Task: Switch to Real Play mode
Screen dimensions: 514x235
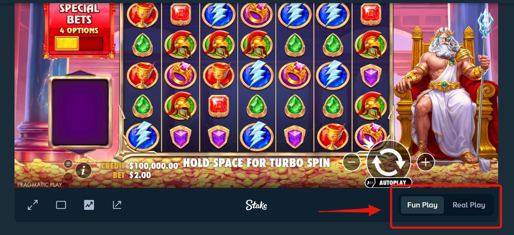Action: (469, 205)
